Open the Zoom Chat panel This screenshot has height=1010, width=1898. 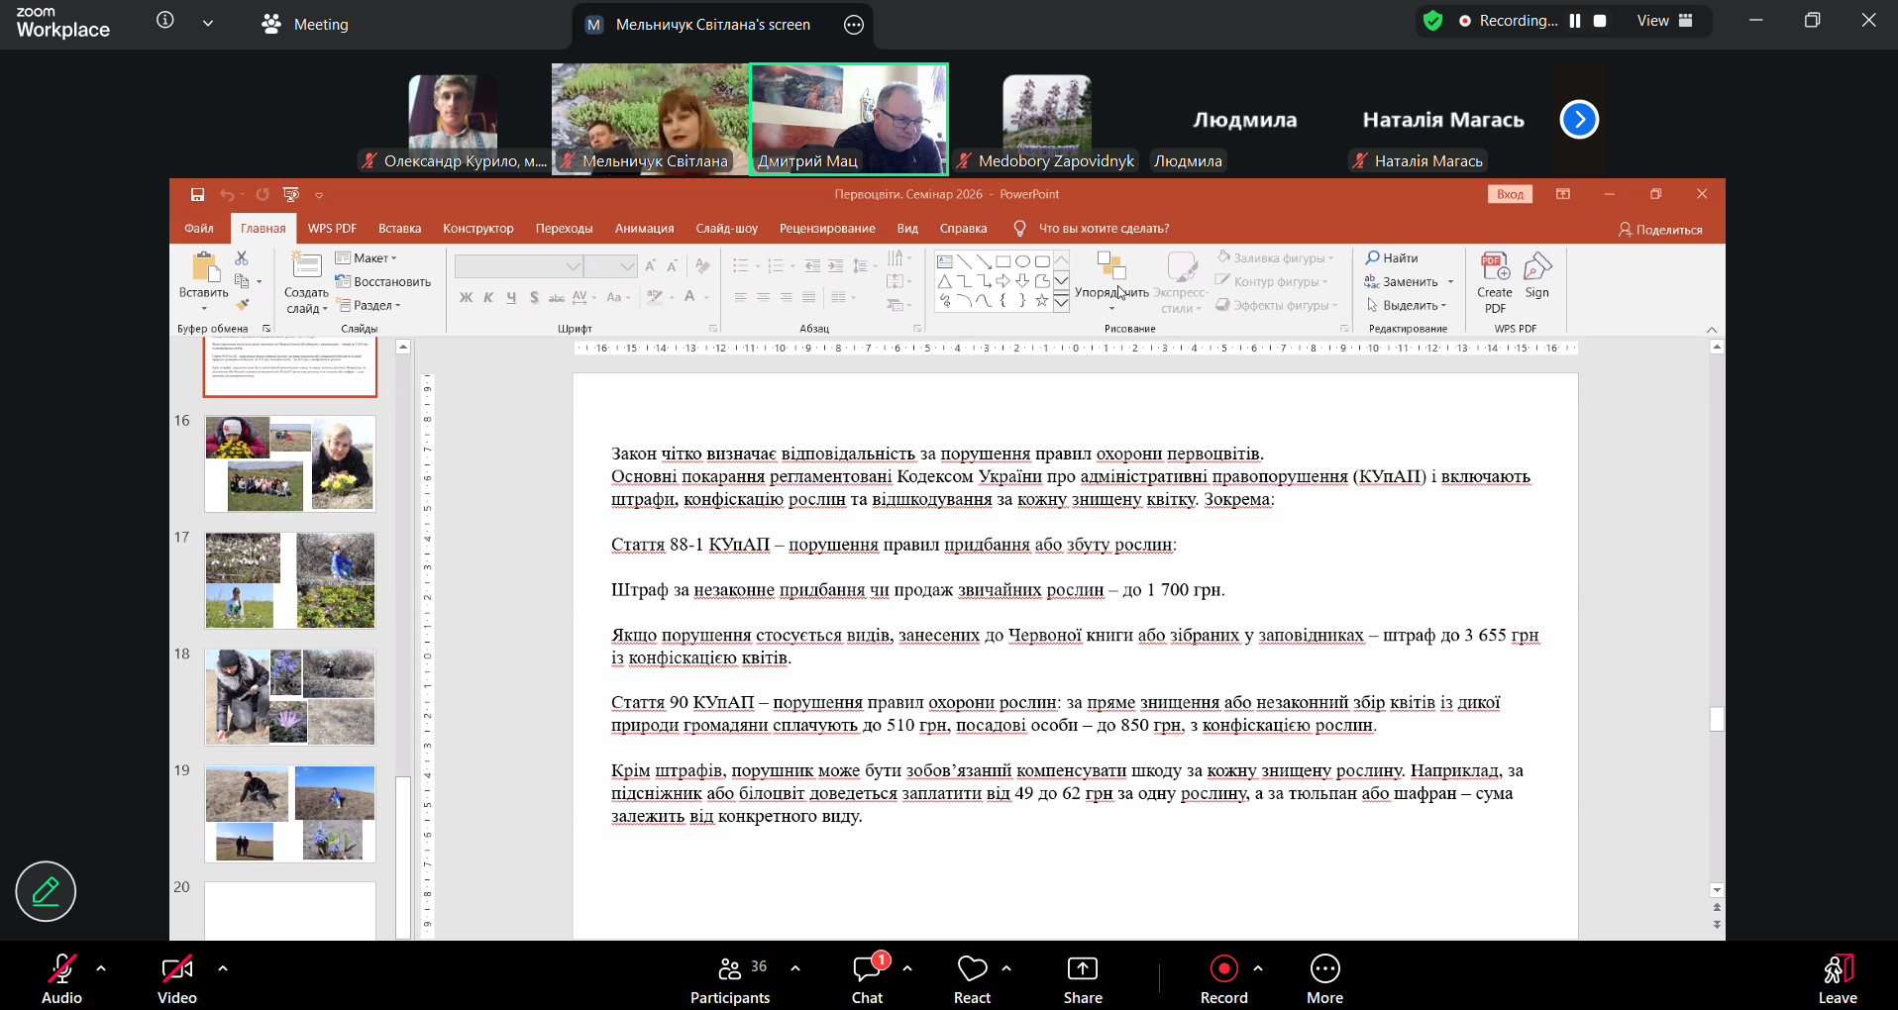point(867,977)
